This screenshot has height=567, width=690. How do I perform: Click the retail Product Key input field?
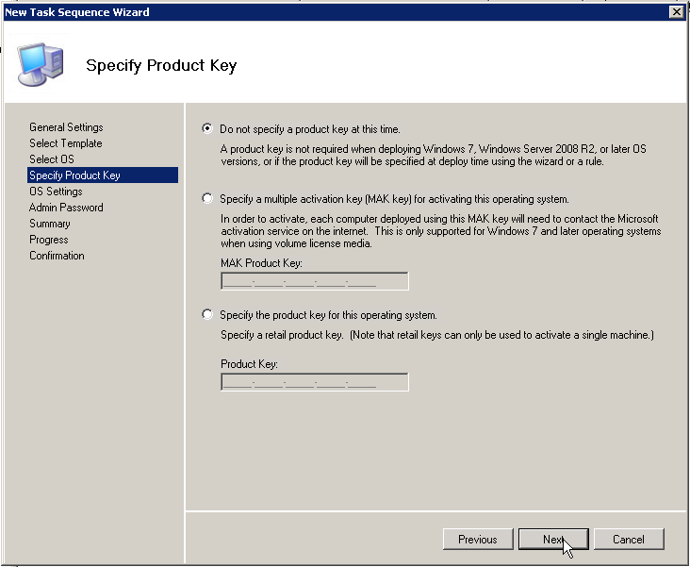314,382
